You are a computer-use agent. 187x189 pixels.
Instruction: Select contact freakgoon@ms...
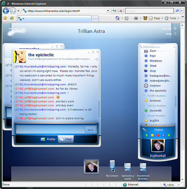tap(160, 76)
